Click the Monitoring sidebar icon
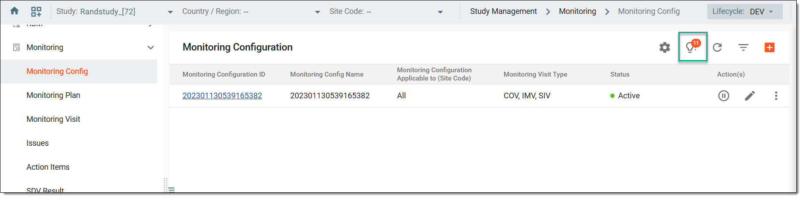The image size is (802, 198). (17, 47)
